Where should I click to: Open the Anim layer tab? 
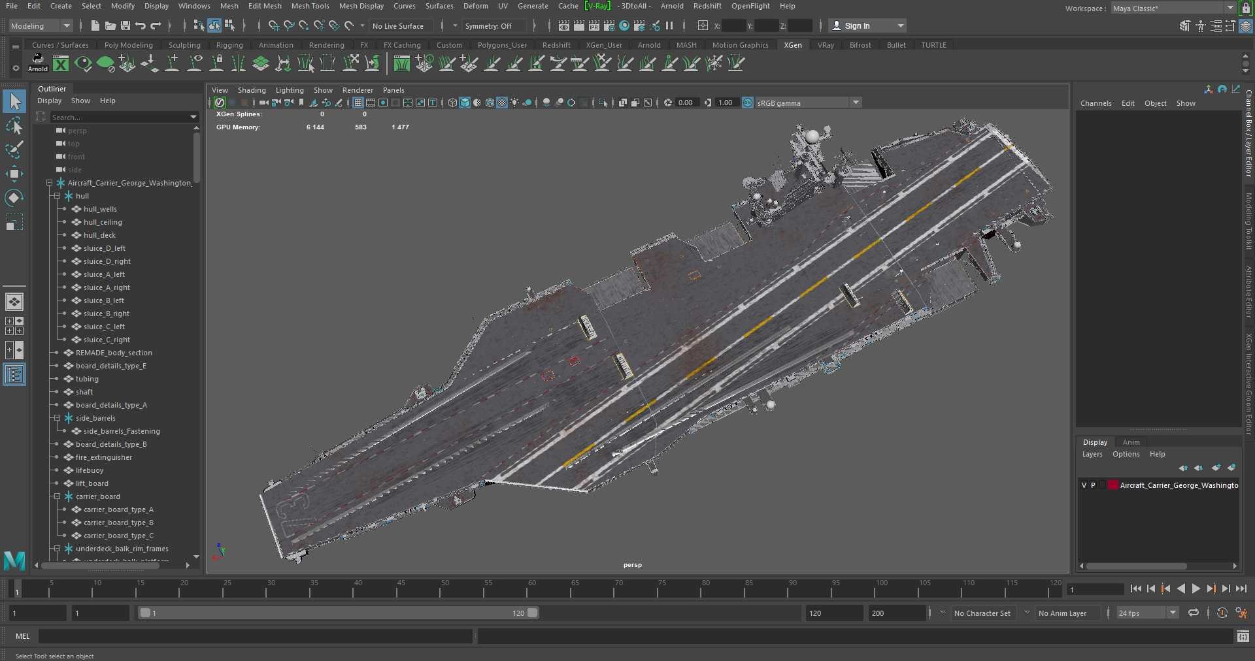1131,442
